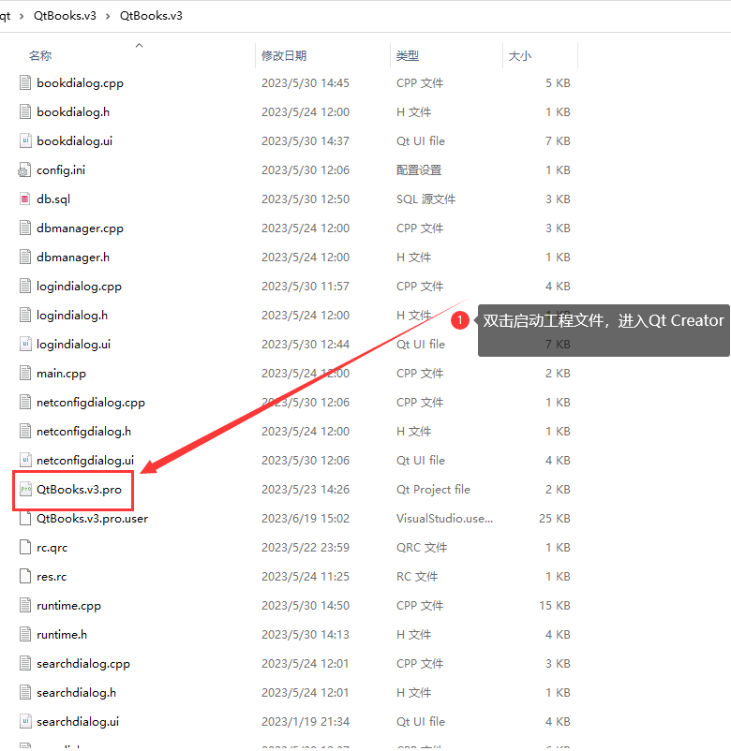Screen dimensions: 731x751
Task: Click the QtBooks.v3.pro project file icon
Action: (x=25, y=489)
